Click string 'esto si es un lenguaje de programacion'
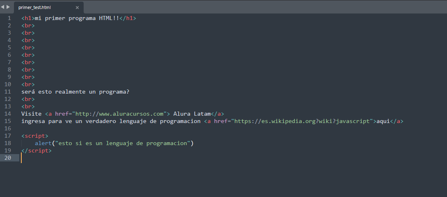 pos(123,143)
